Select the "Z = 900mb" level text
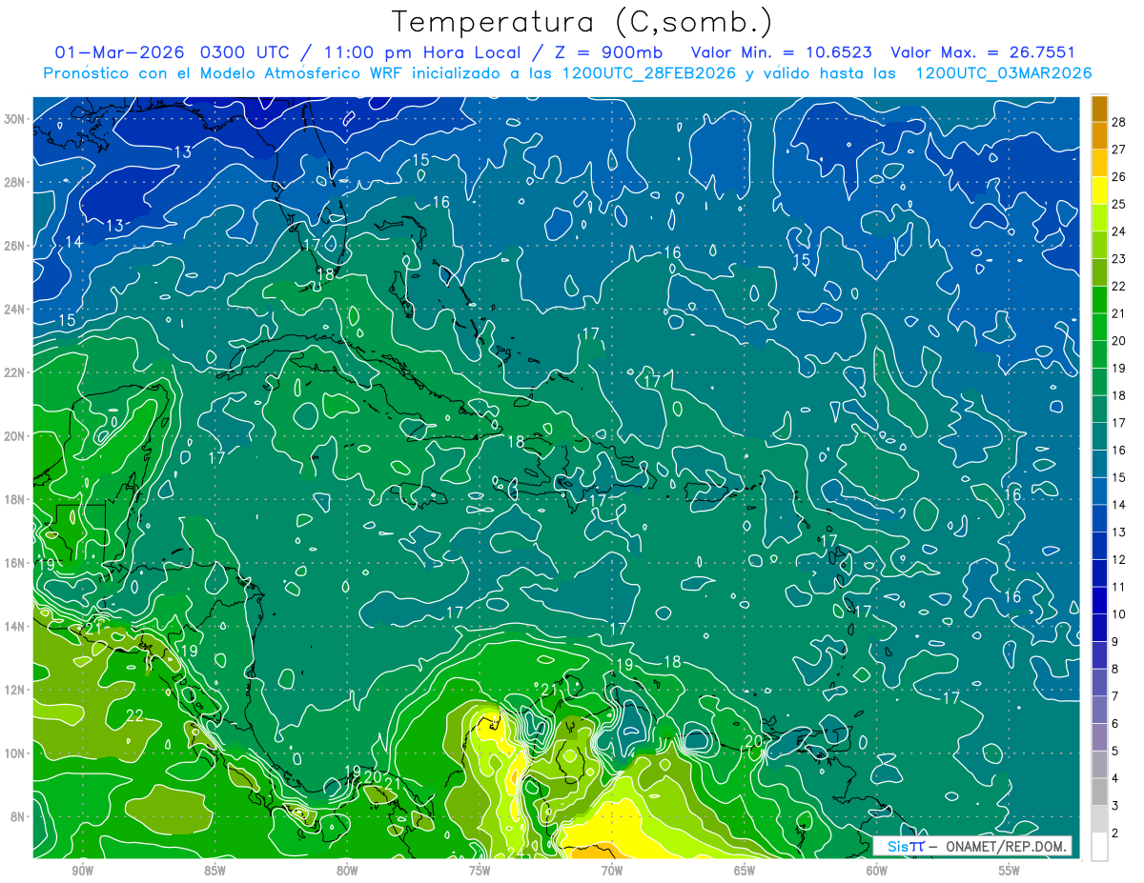This screenshot has height=883, width=1144. point(608,52)
